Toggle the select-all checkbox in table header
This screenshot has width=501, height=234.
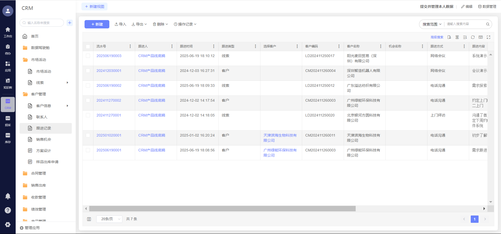(88, 46)
